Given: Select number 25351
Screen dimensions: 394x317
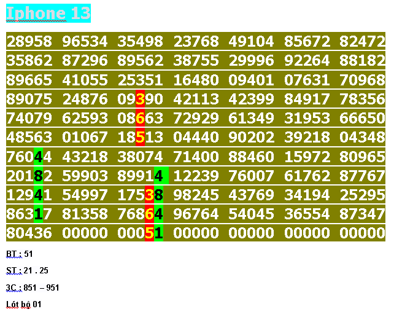Looking at the screenshot, I should 140,80.
